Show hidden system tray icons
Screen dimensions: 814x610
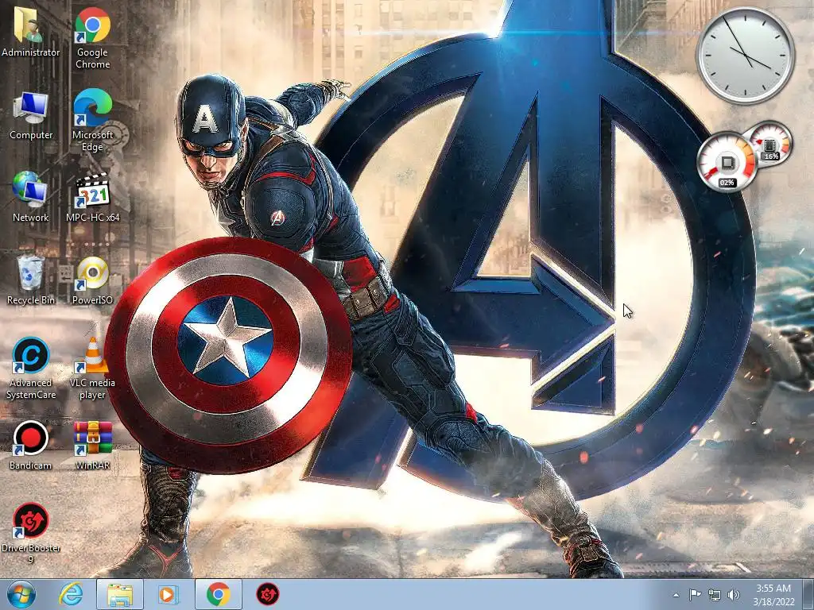coord(676,595)
